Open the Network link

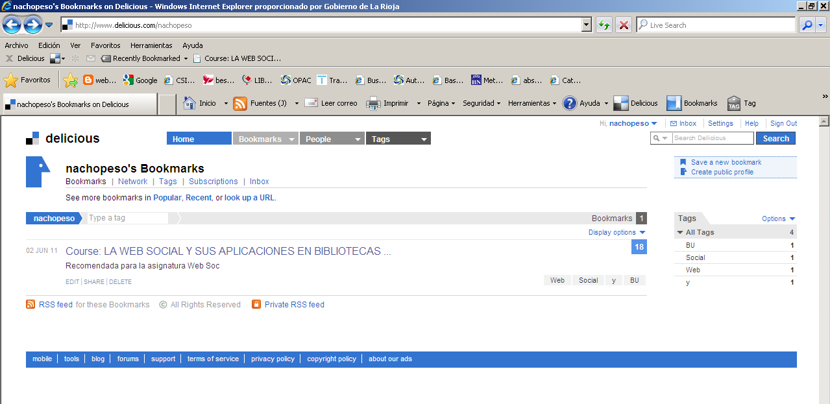[x=132, y=182]
